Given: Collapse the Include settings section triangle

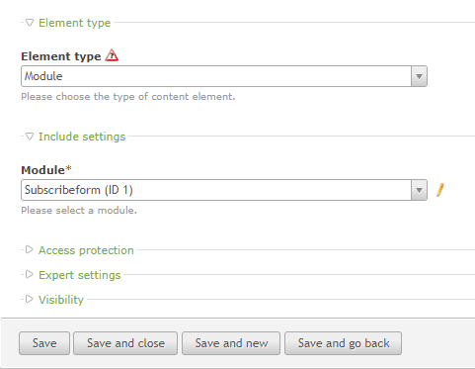Looking at the screenshot, I should pyautogui.click(x=30, y=137).
